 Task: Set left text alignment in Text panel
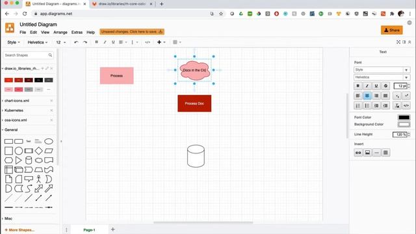coord(358,96)
